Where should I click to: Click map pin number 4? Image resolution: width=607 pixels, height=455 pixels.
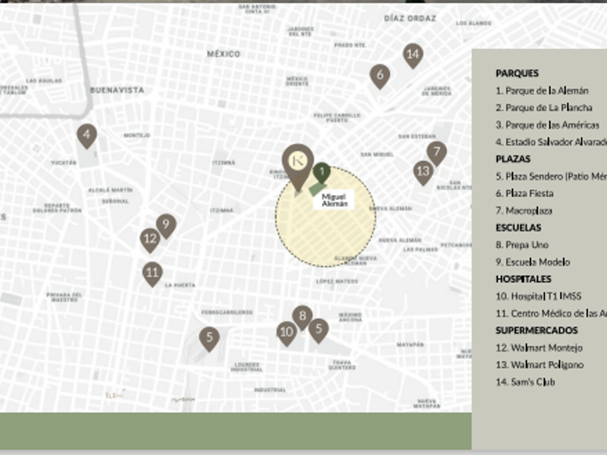tap(87, 134)
